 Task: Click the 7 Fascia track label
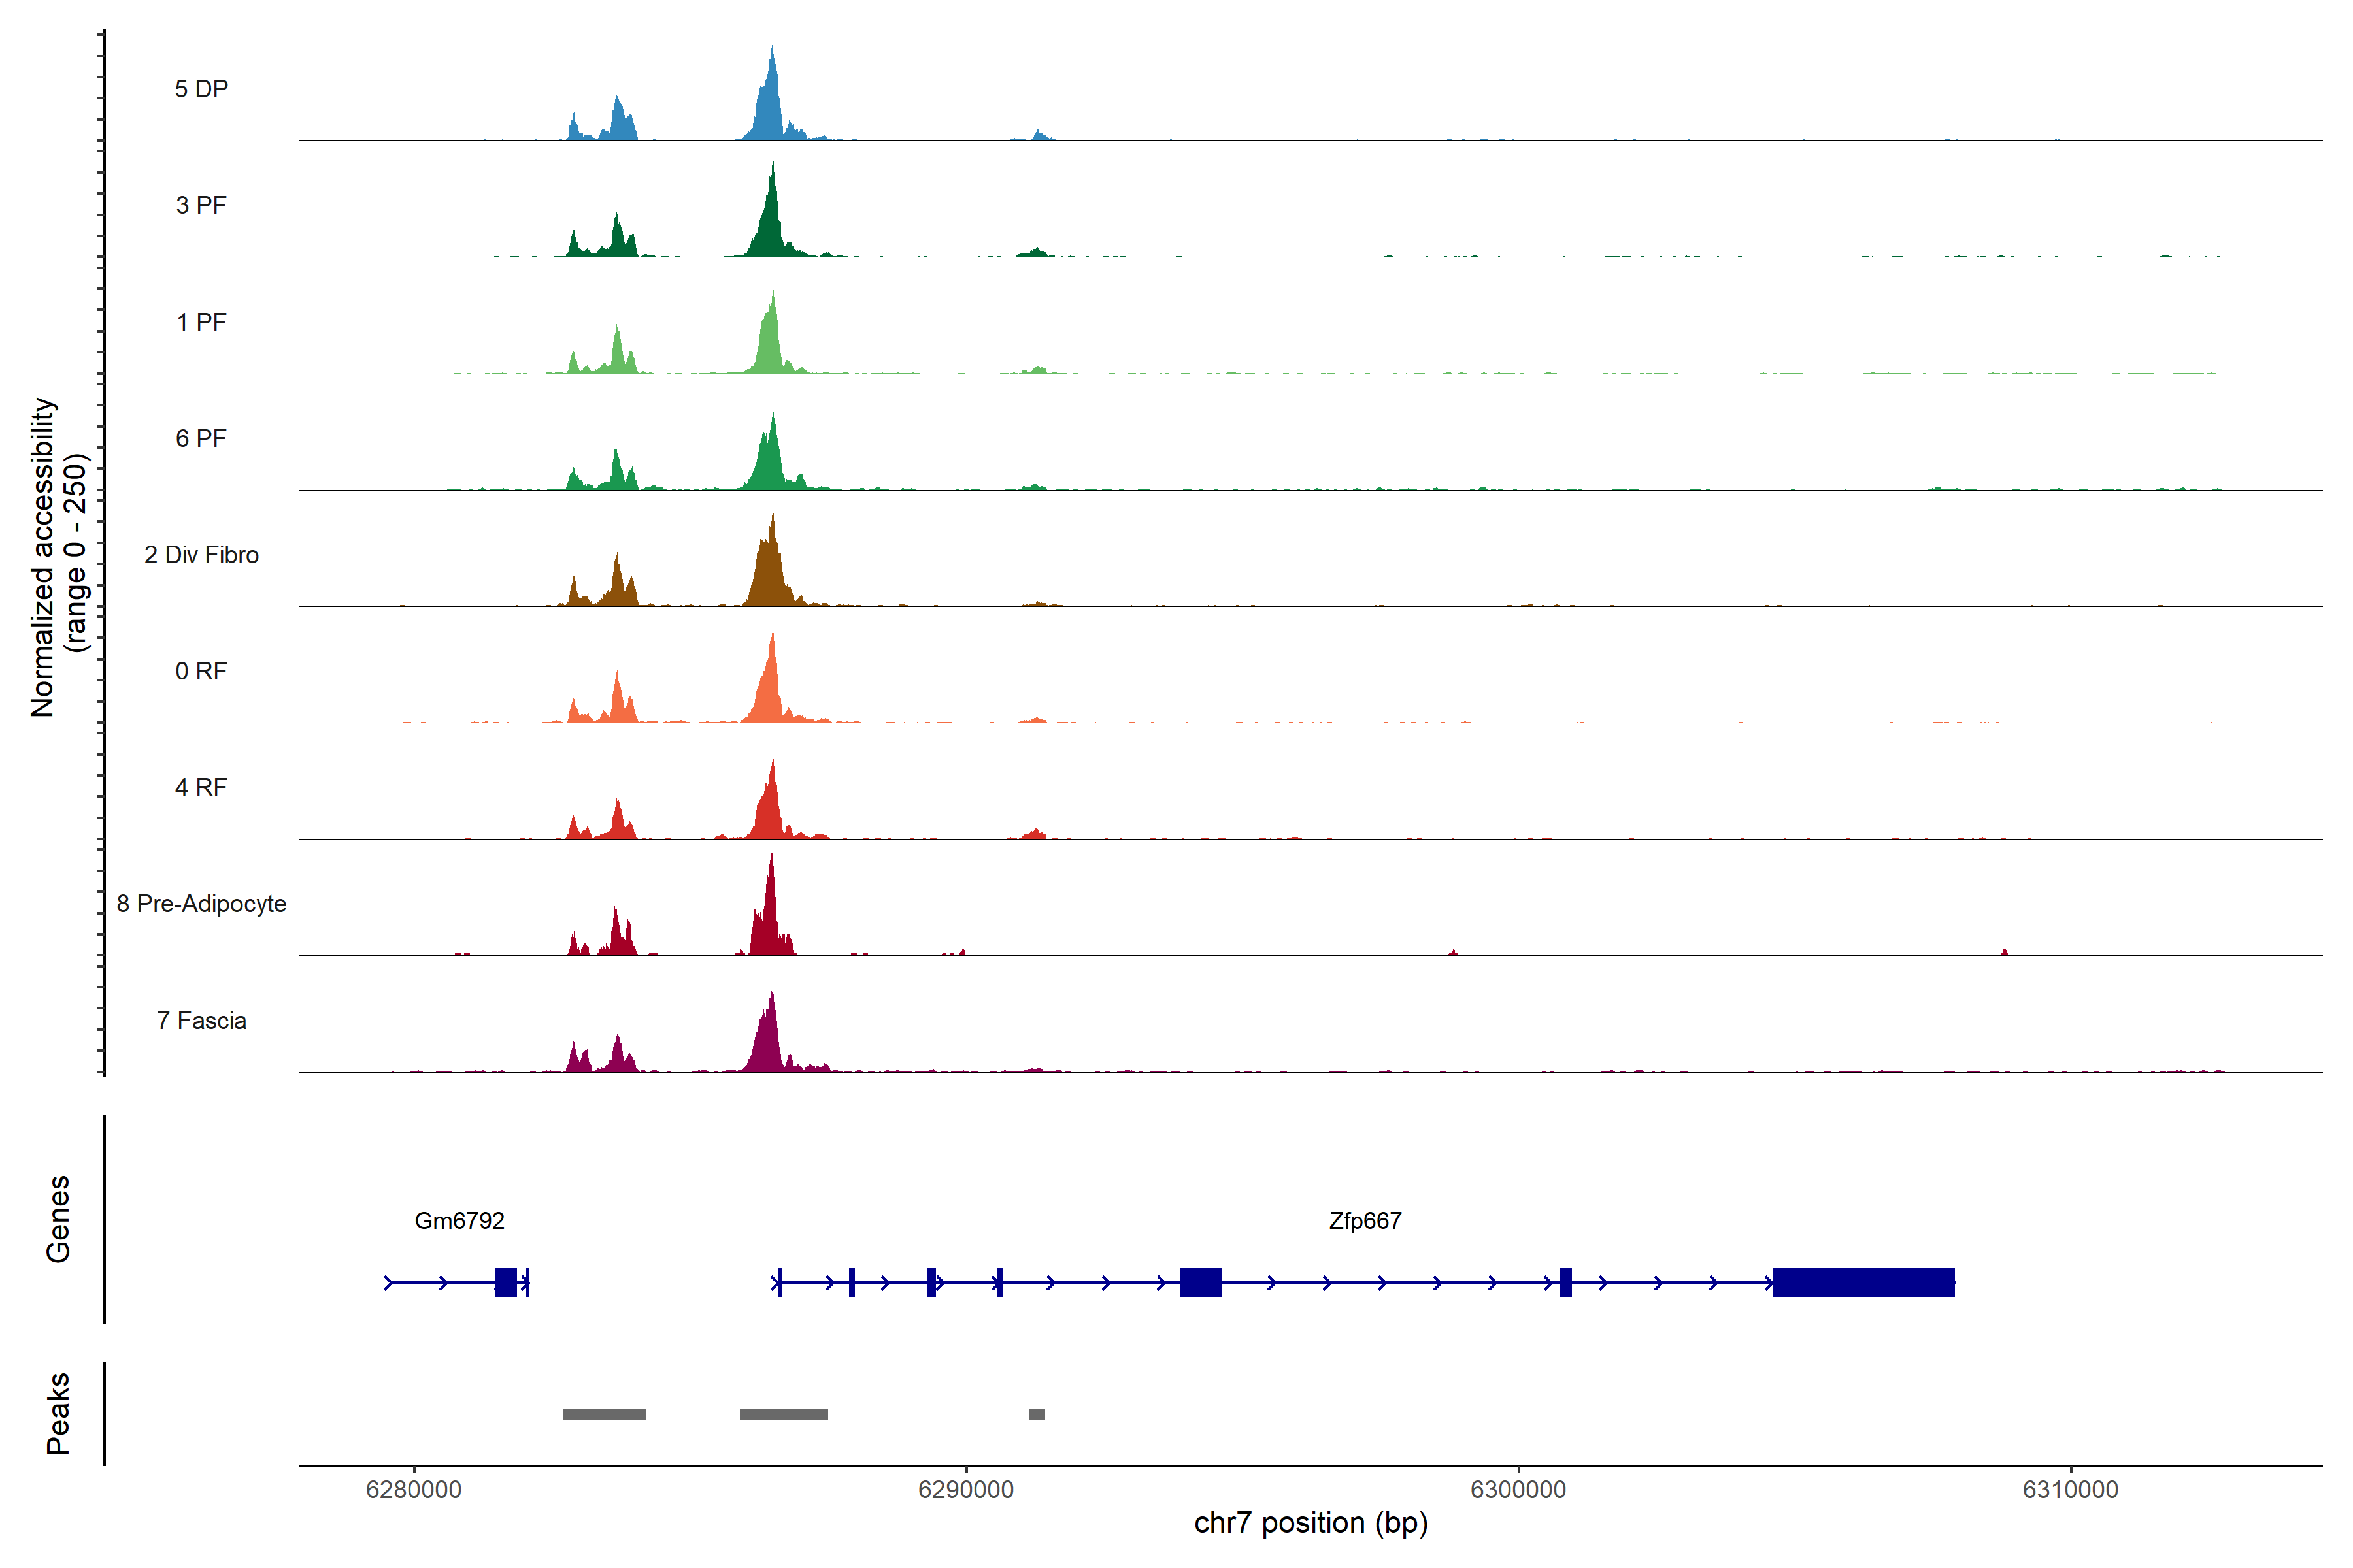[201, 1021]
